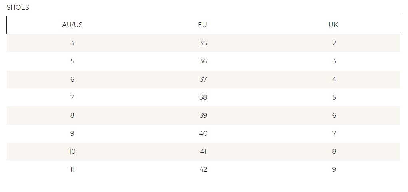
Task: Select the AU/US size 7 cell
Action: point(72,97)
